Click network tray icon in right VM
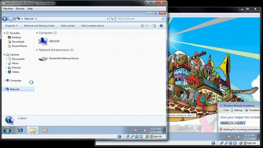The height and width of the screenshot is (148, 263). point(234,137)
